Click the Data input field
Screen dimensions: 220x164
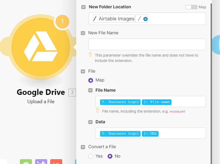pos(151,133)
